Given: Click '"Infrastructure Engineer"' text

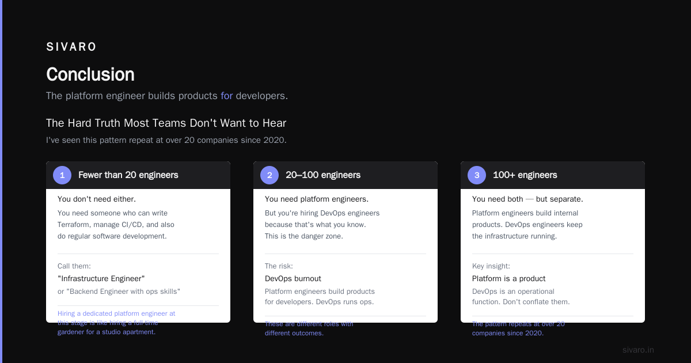Looking at the screenshot, I should [x=101, y=278].
